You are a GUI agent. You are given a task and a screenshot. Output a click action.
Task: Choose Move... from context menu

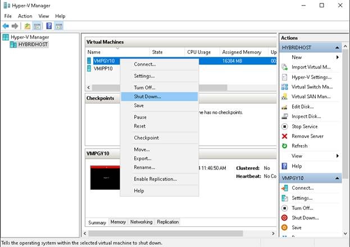click(x=160, y=149)
